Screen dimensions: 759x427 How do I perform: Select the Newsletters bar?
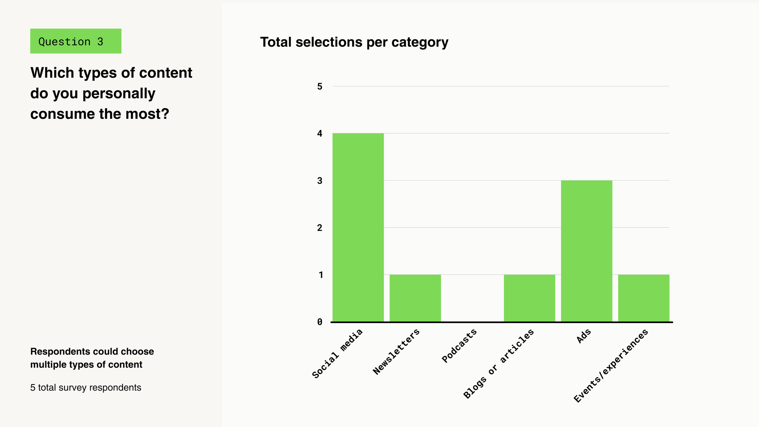415,298
